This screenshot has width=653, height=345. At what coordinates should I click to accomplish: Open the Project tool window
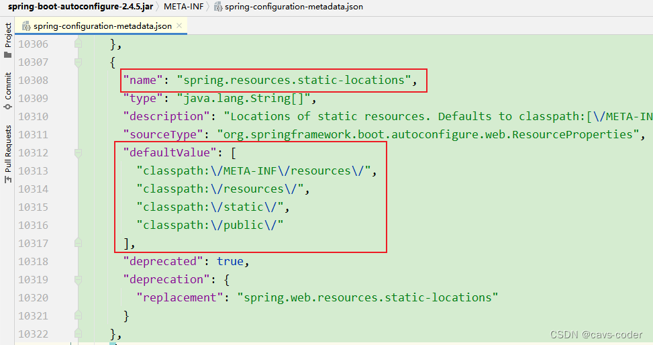point(7,40)
